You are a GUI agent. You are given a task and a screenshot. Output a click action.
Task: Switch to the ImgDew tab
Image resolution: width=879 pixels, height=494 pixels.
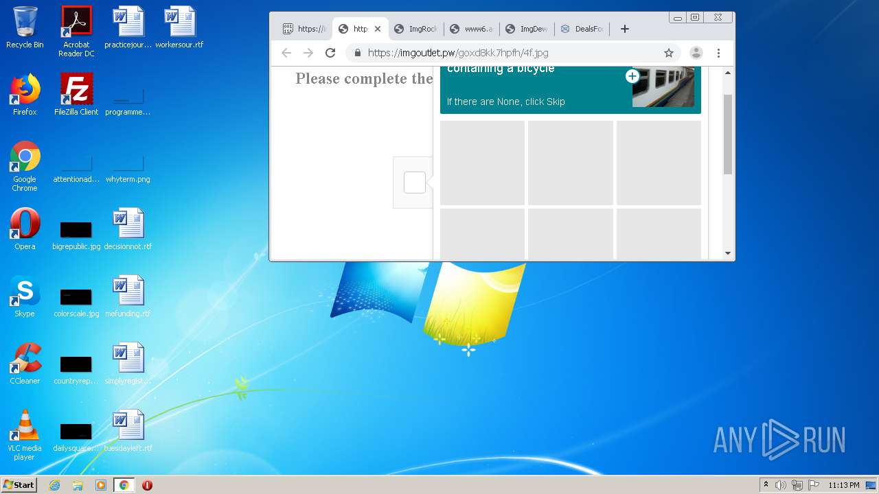coord(527,29)
